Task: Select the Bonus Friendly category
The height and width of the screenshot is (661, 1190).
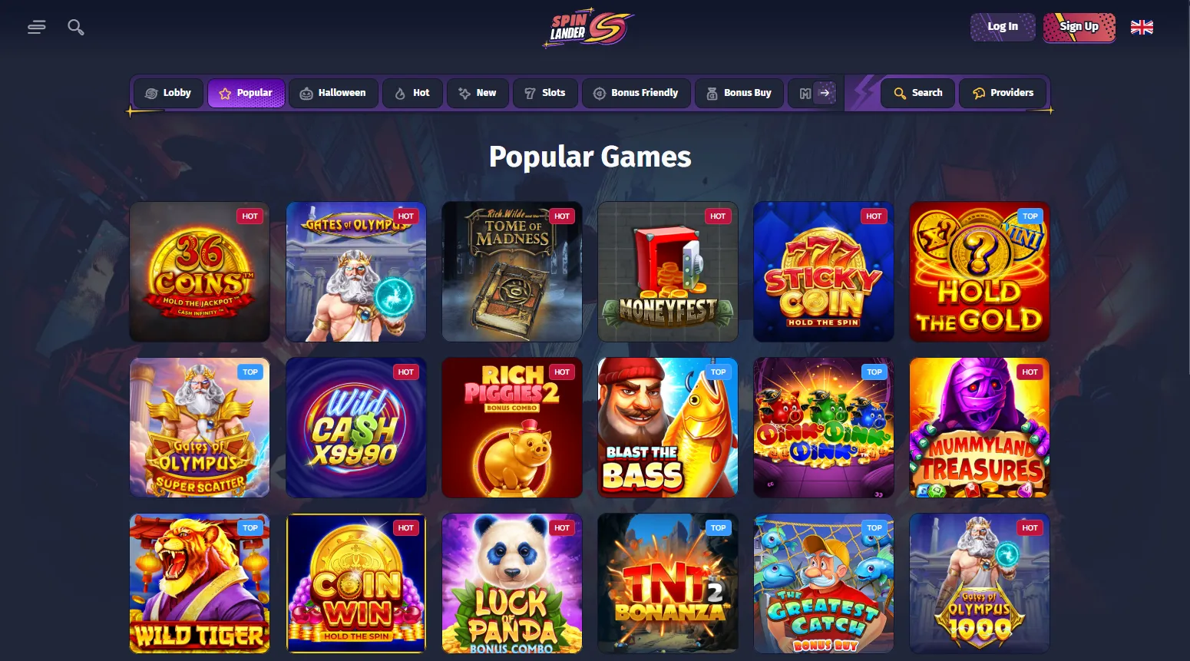Action: tap(636, 93)
